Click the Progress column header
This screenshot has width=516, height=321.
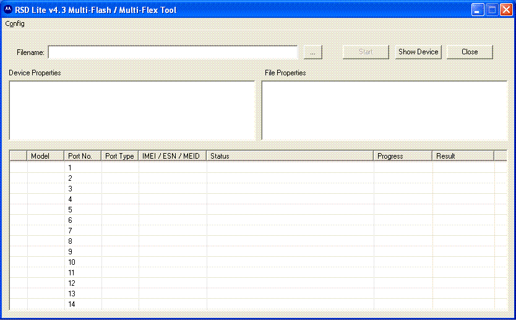[x=403, y=156]
